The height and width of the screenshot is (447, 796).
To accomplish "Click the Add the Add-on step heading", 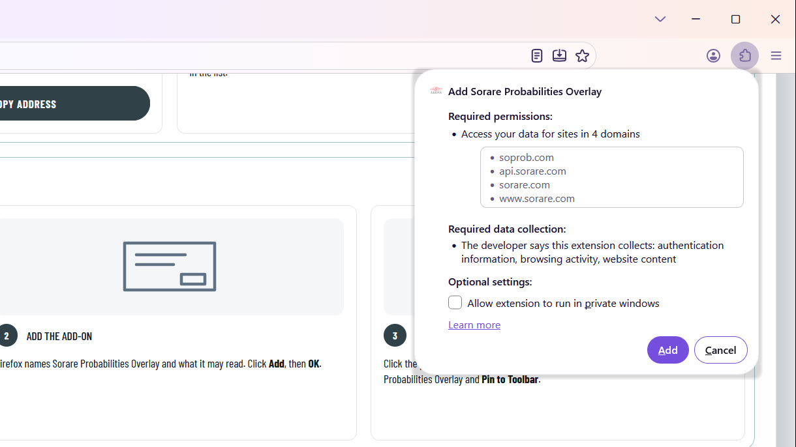I will [x=59, y=336].
